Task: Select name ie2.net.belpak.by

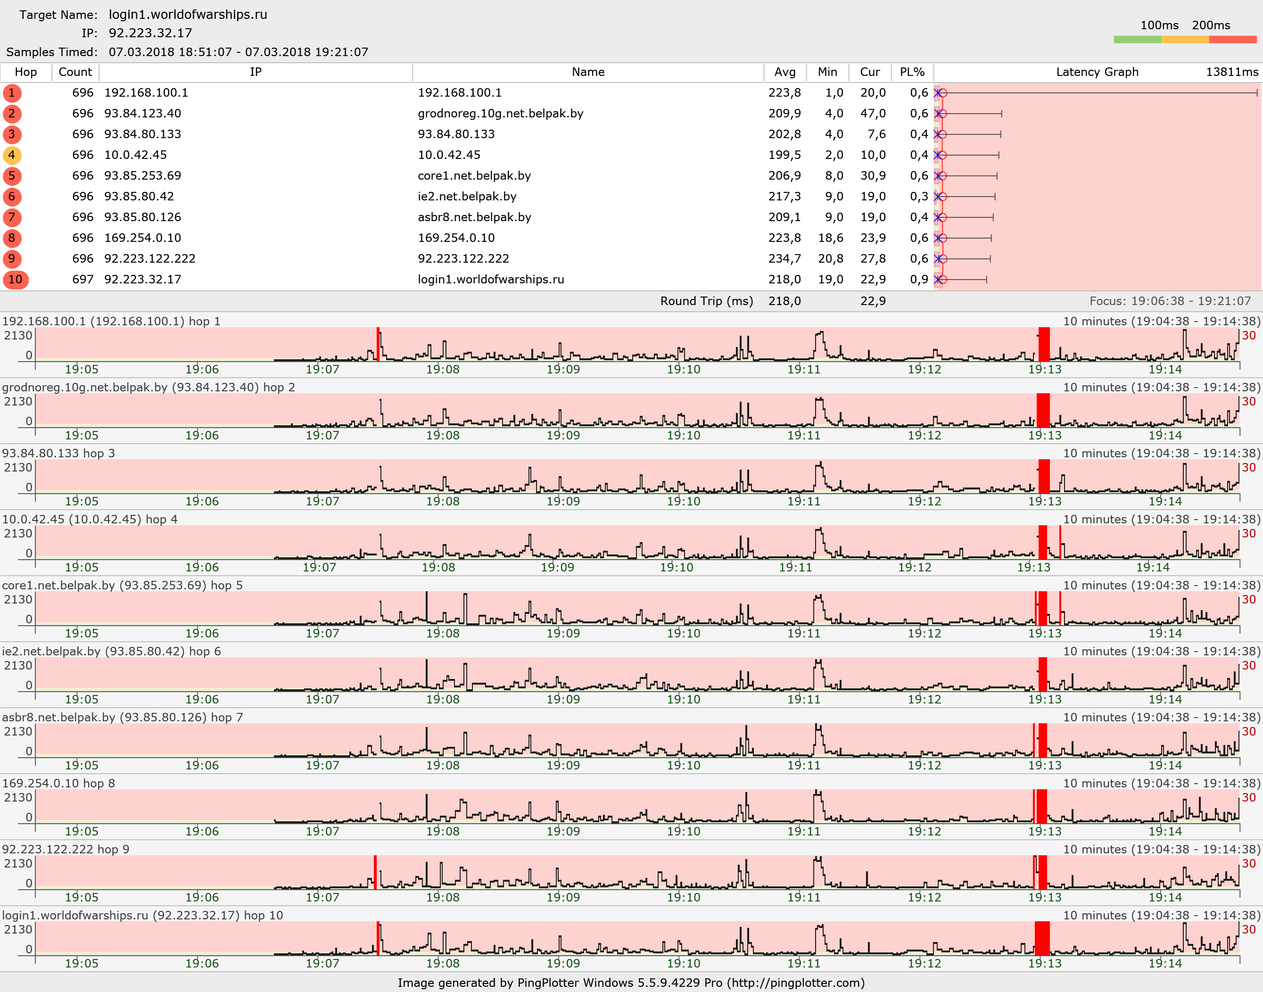Action: tap(467, 197)
